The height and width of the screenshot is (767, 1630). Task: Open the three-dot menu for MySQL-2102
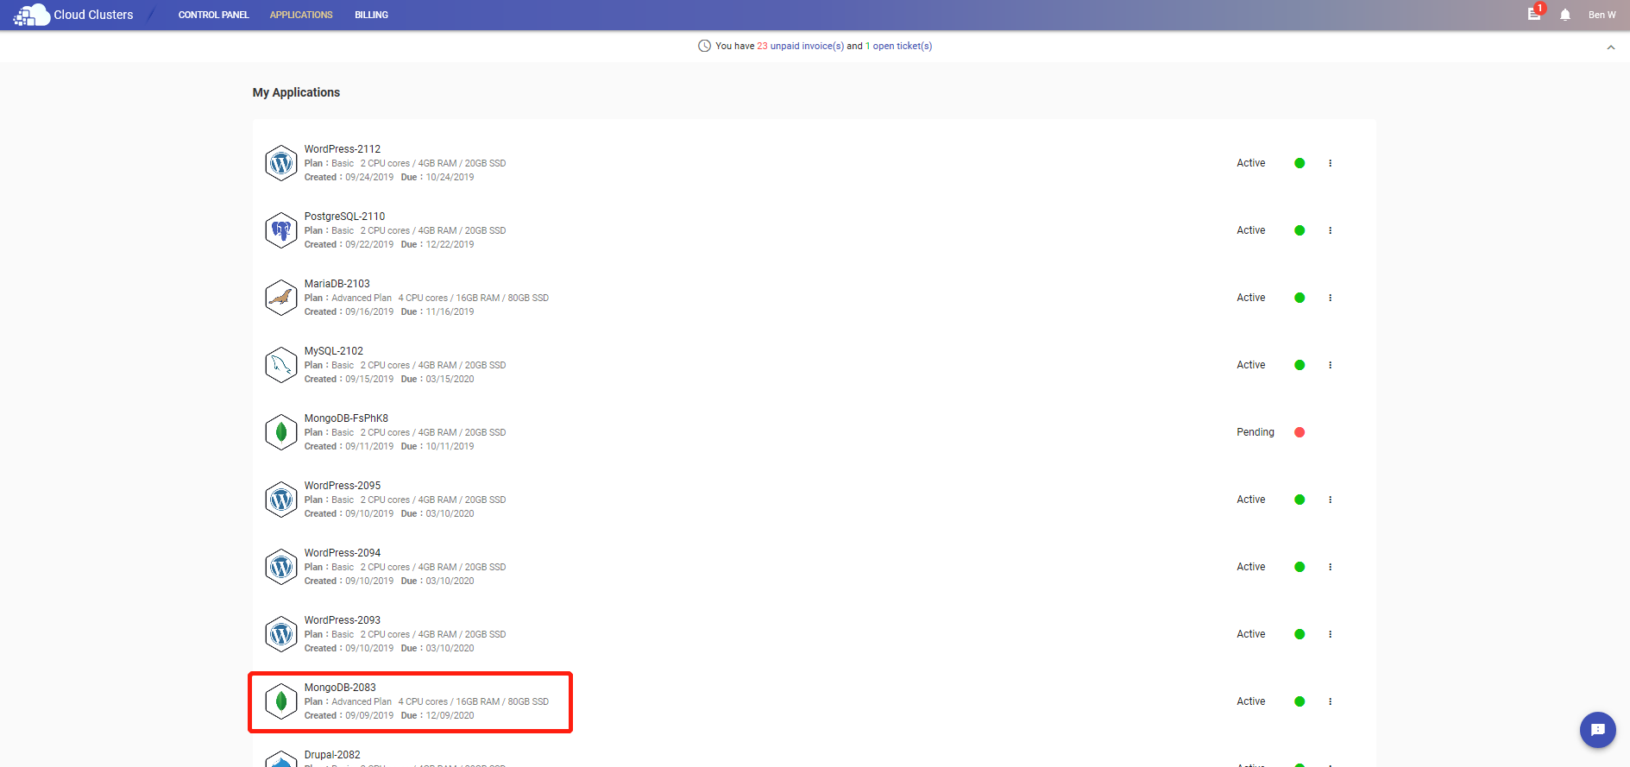pyautogui.click(x=1330, y=365)
